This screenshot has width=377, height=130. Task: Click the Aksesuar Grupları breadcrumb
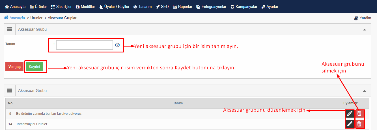[x=63, y=18]
